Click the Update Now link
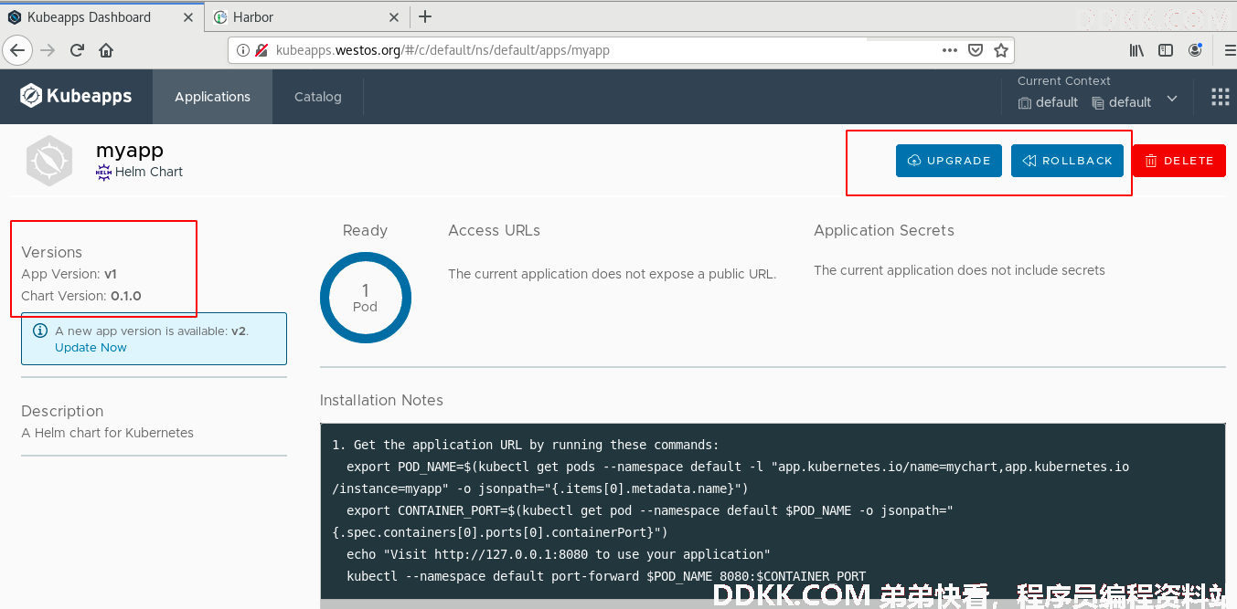 (91, 347)
